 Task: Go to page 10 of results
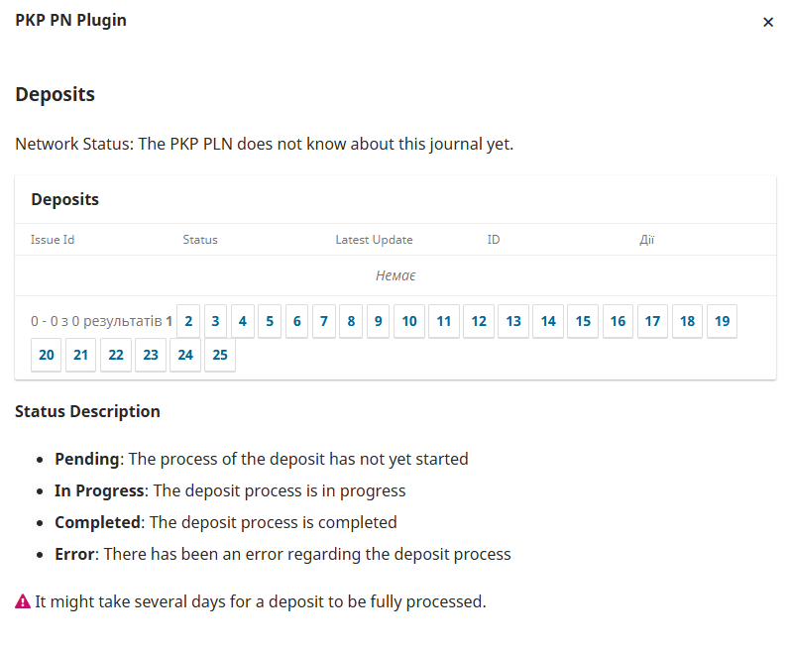tap(409, 321)
